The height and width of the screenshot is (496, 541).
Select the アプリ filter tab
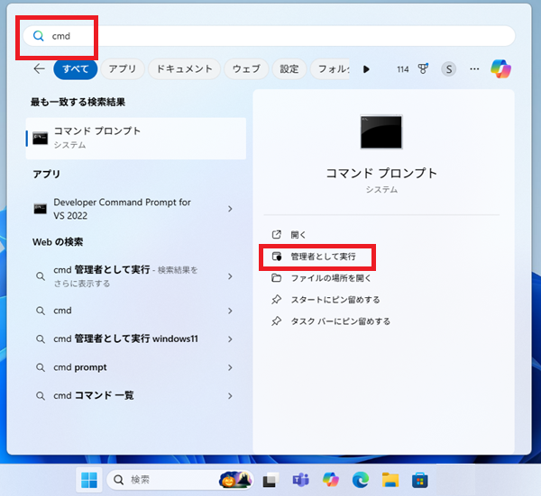[123, 69]
